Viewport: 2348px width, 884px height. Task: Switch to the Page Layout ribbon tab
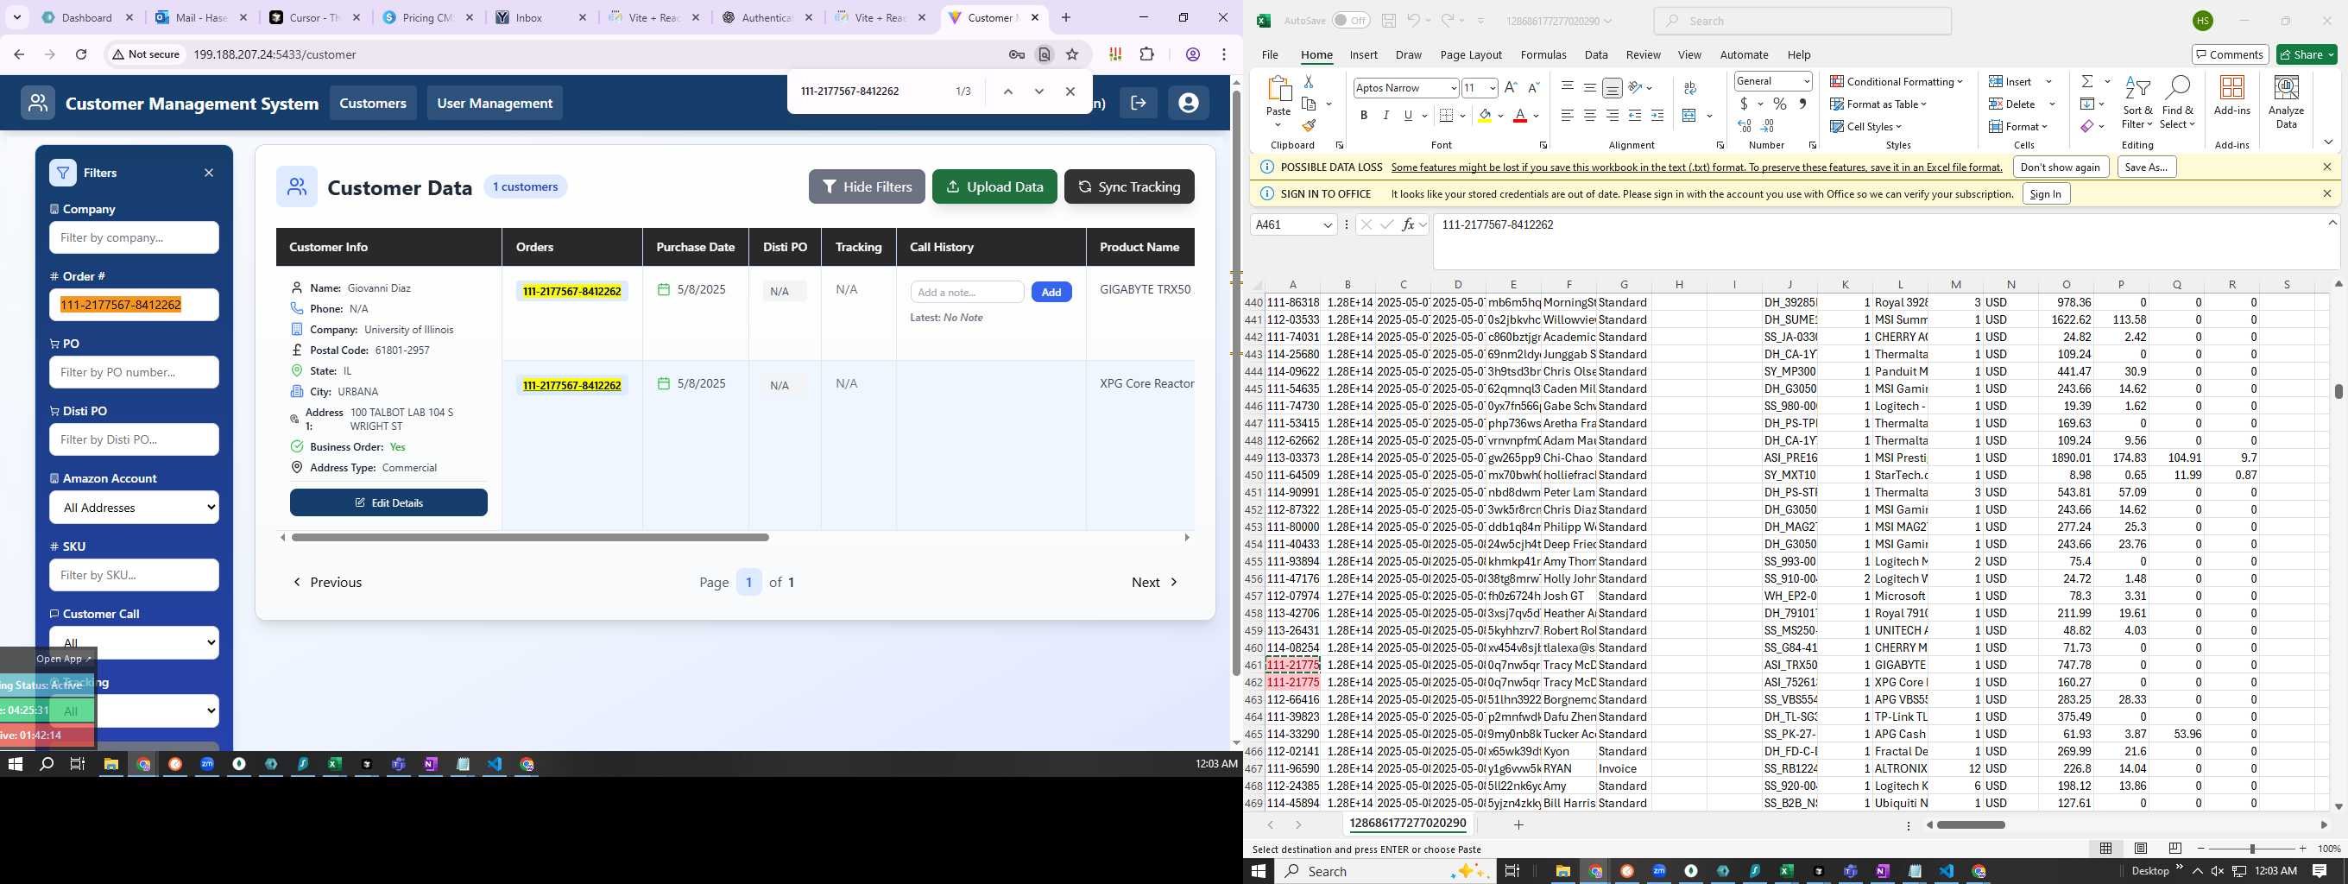tap(1470, 54)
